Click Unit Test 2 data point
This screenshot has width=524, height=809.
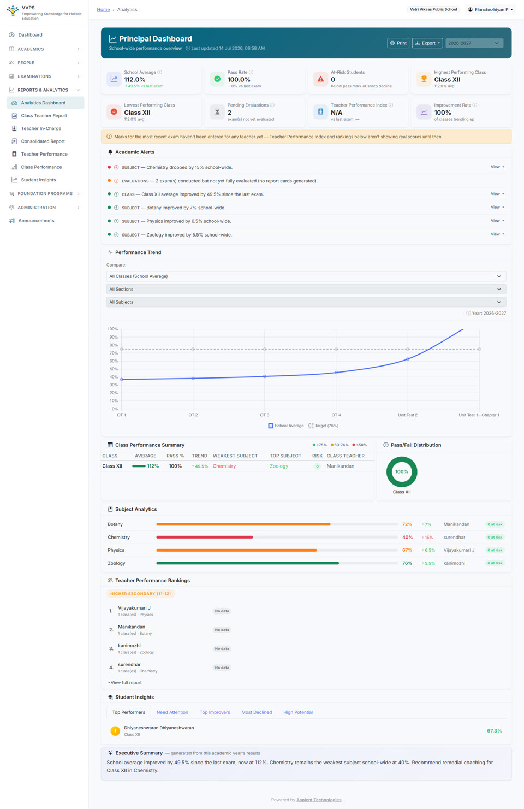[x=408, y=359]
